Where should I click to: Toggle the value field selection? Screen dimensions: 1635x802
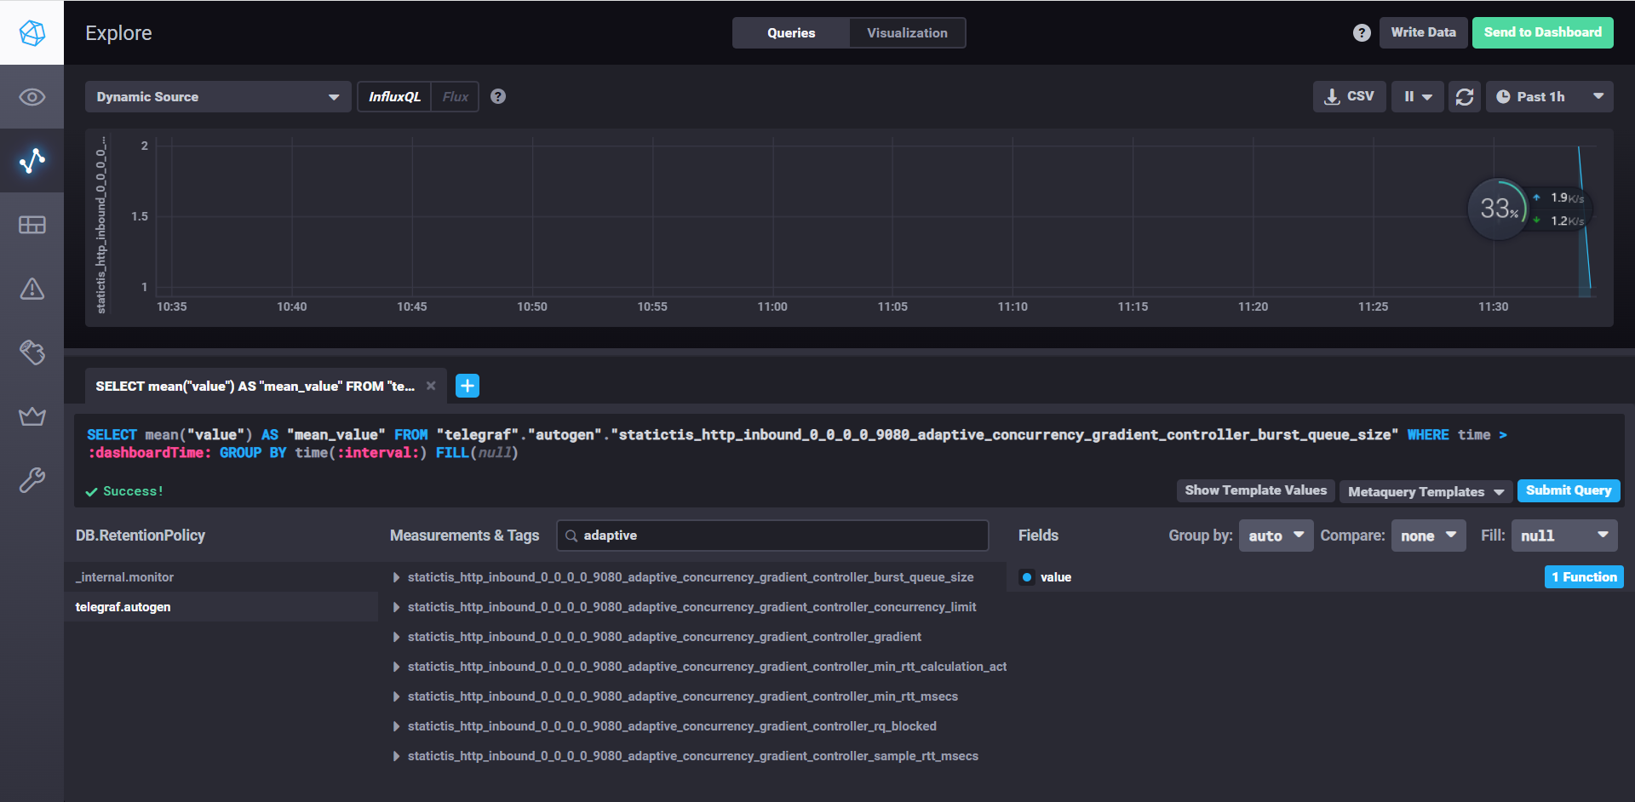[x=1055, y=577]
